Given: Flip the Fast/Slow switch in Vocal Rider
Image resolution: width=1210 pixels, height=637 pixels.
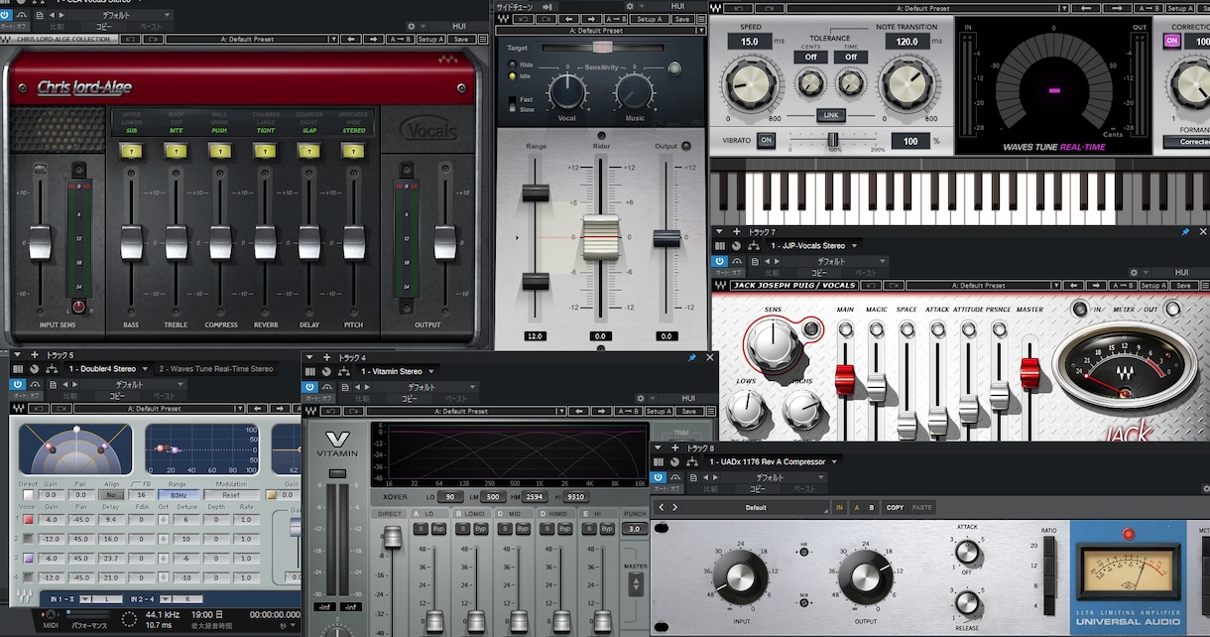Looking at the screenshot, I should point(513,103).
